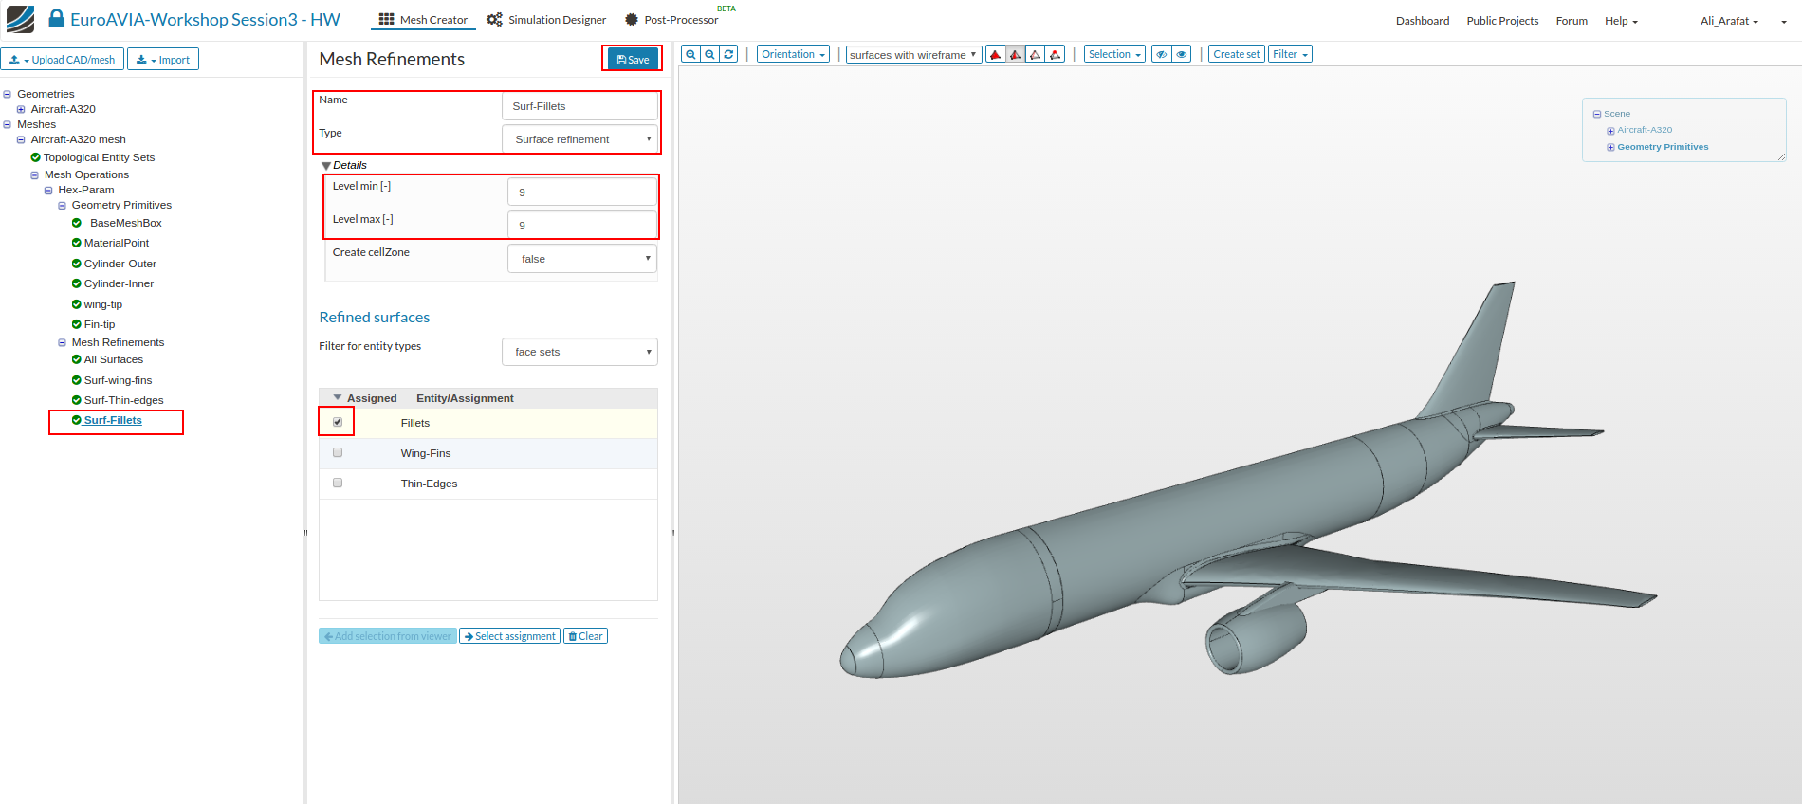Click Add selection from viewer button
Viewport: 1802px width, 804px height.
click(x=388, y=636)
